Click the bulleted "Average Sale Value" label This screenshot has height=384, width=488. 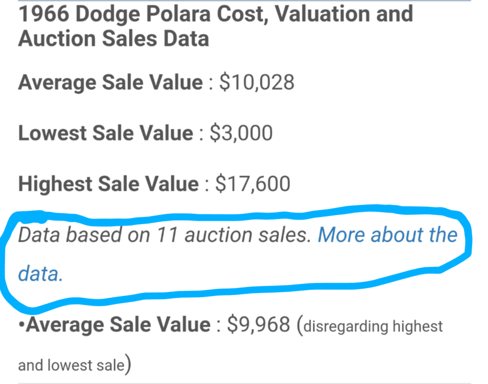click(118, 325)
